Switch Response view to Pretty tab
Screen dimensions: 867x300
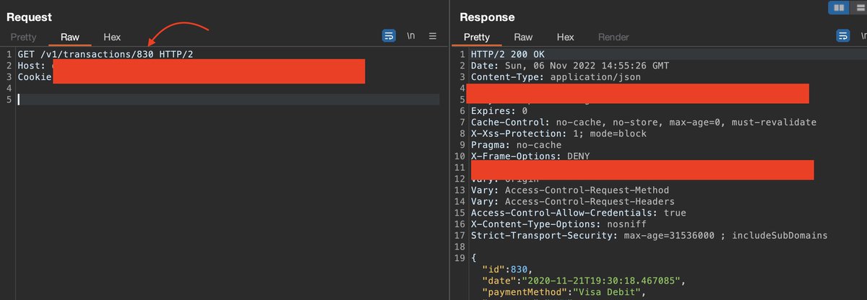click(477, 37)
